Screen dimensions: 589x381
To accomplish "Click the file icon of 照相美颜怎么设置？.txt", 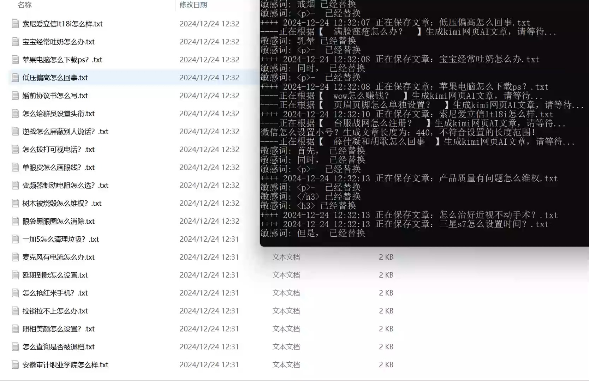I will point(15,329).
